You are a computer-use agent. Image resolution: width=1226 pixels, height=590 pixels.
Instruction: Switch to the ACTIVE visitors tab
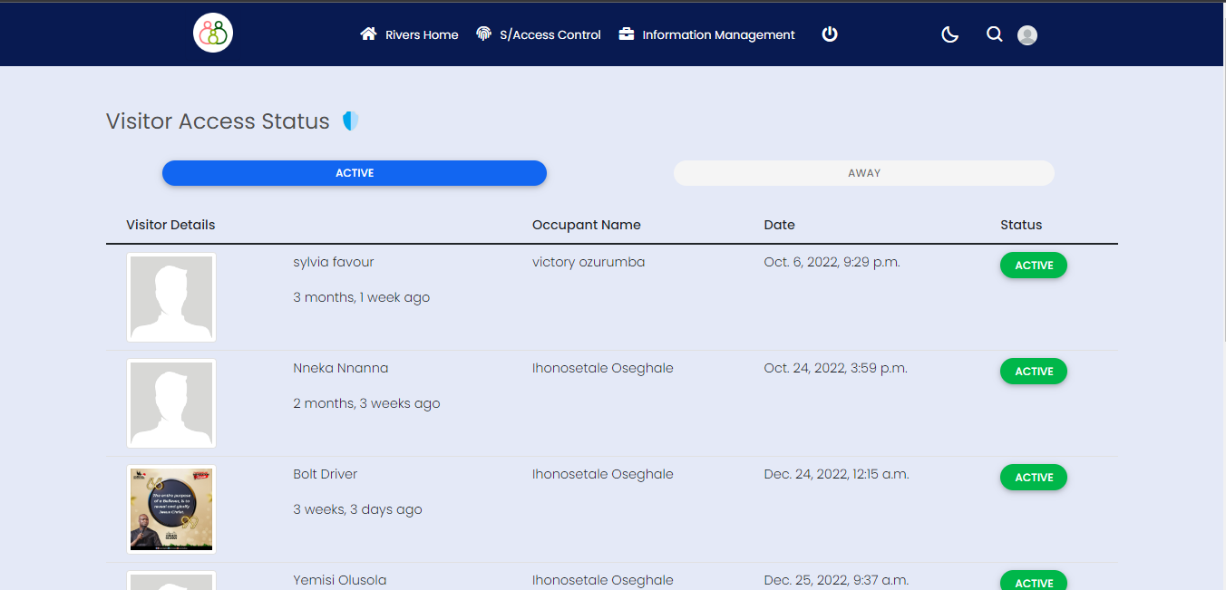tap(355, 173)
